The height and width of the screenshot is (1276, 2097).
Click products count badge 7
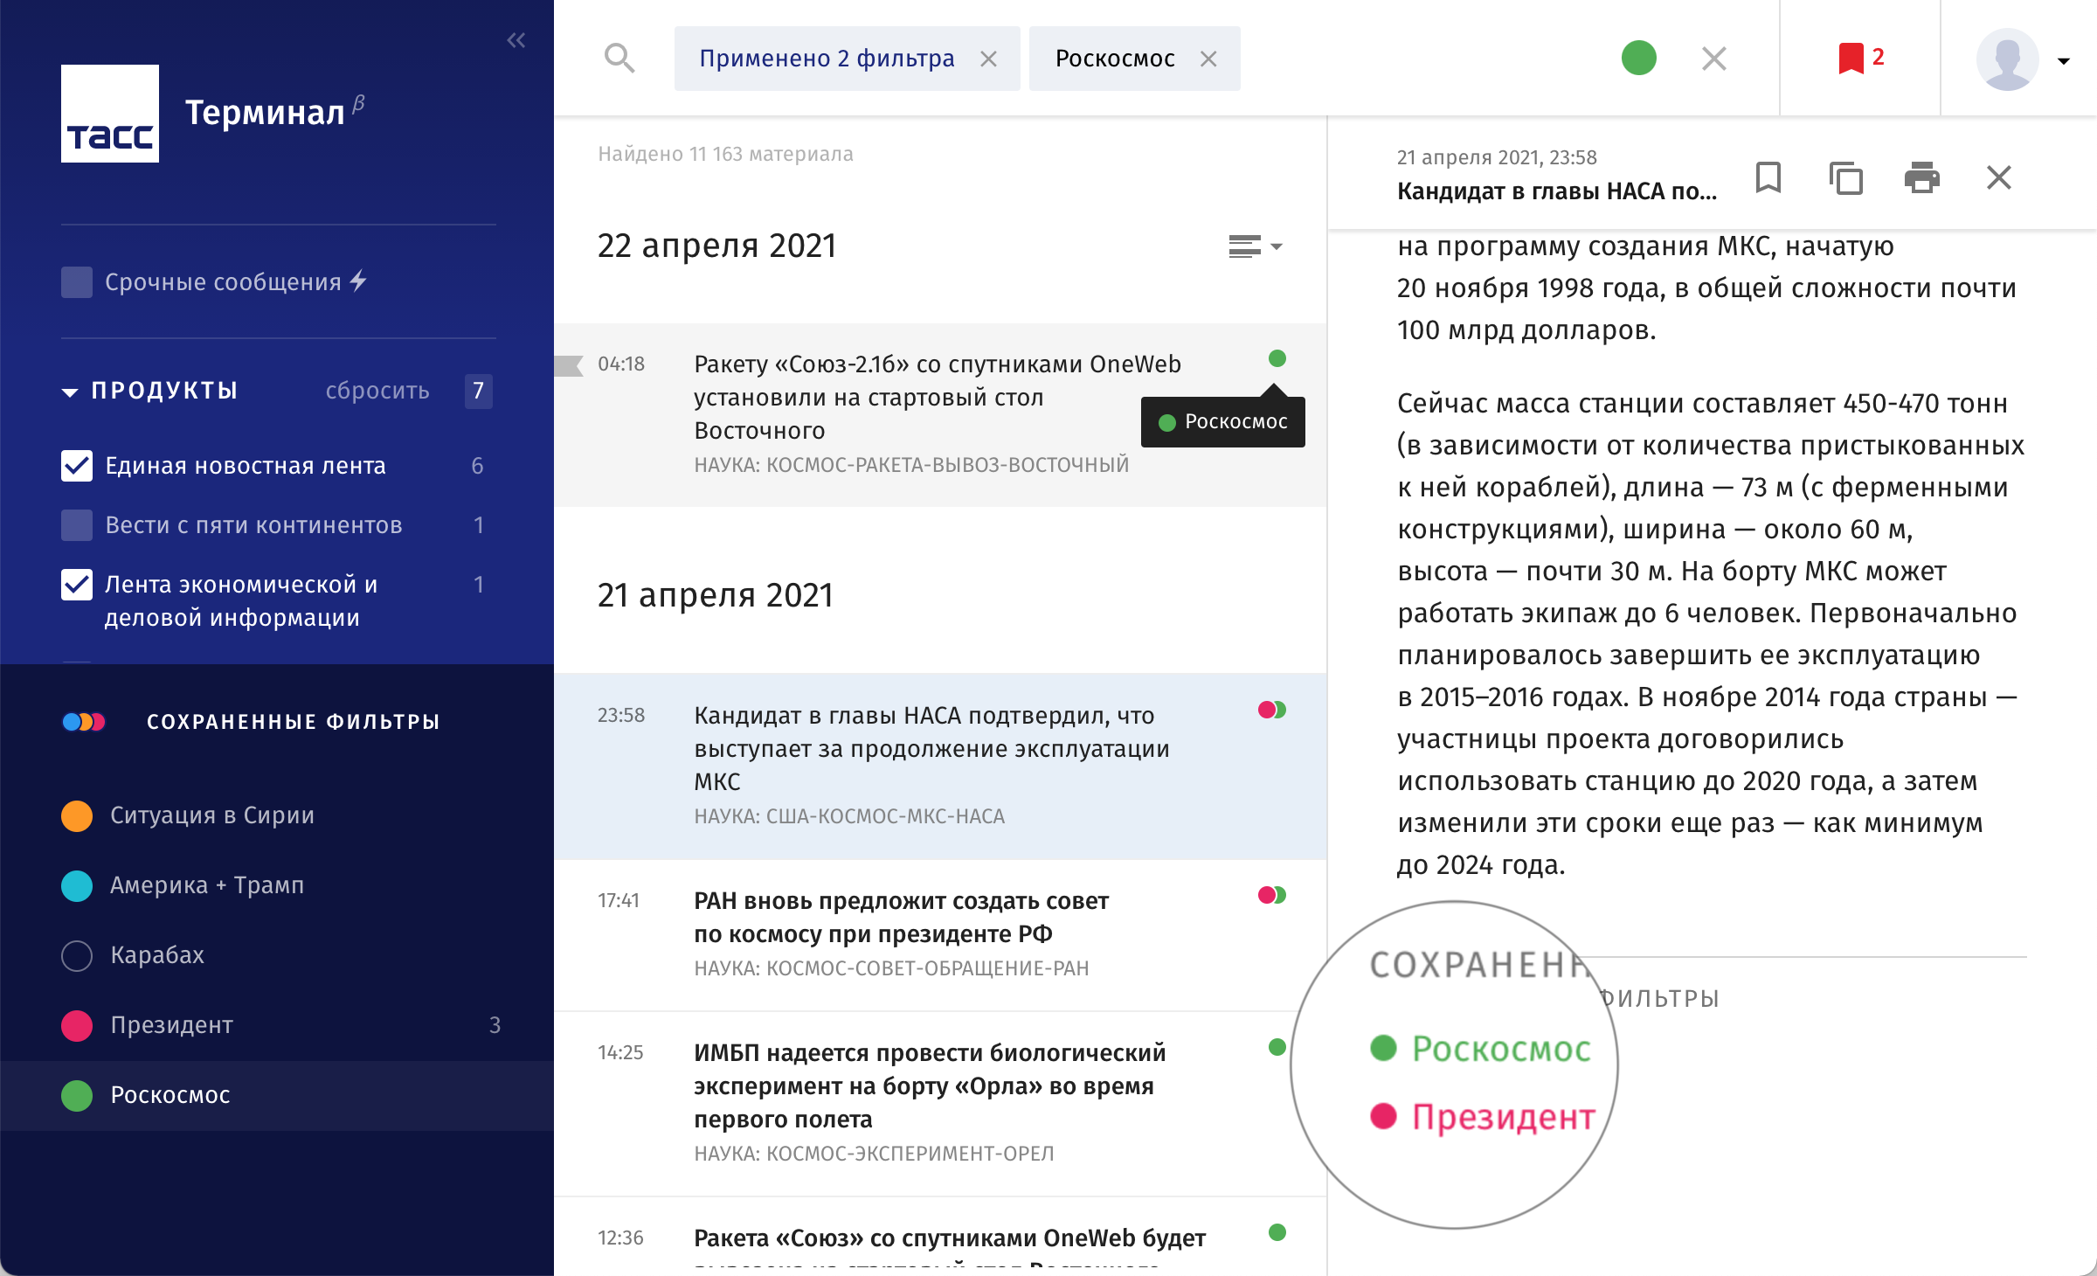coord(478,391)
